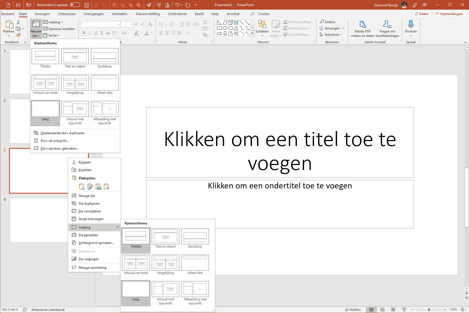Click the Adobe PDF maken en delen icon
This screenshot has width=469, height=313.
362,24
